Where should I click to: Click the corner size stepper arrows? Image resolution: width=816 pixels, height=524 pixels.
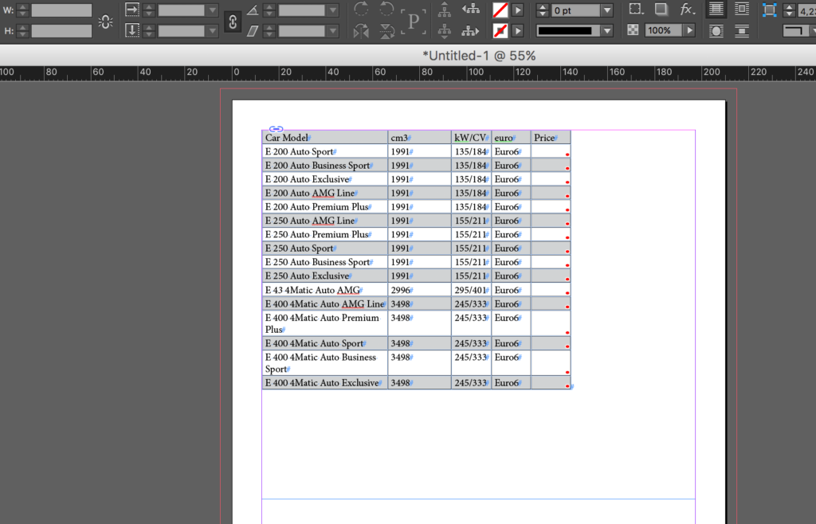tap(790, 10)
